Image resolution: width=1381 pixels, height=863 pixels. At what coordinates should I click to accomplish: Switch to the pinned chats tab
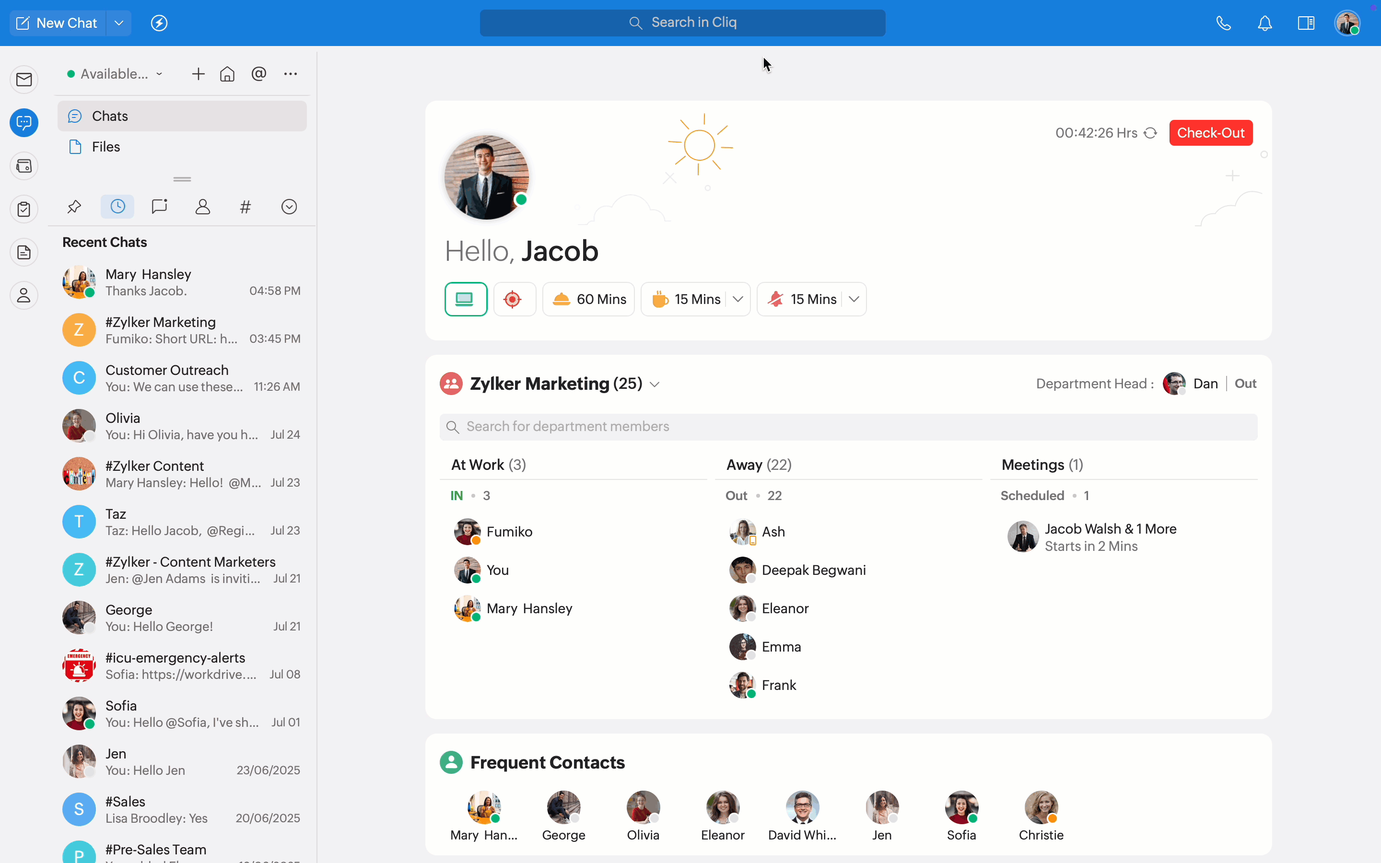pyautogui.click(x=74, y=207)
